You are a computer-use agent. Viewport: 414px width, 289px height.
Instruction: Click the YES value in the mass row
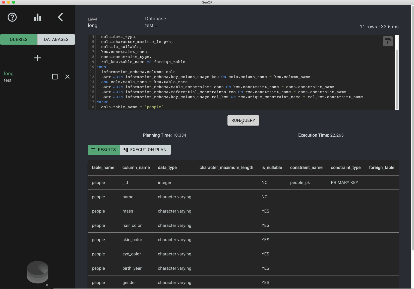(x=265, y=211)
